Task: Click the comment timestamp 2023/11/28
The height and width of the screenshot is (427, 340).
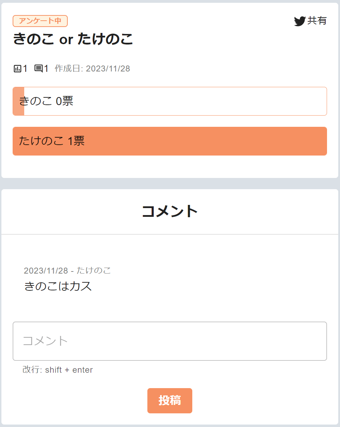Action: tap(46, 270)
